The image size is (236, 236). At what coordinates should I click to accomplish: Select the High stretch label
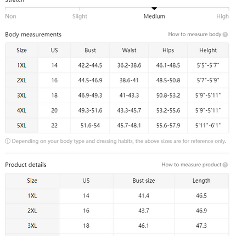point(222,16)
